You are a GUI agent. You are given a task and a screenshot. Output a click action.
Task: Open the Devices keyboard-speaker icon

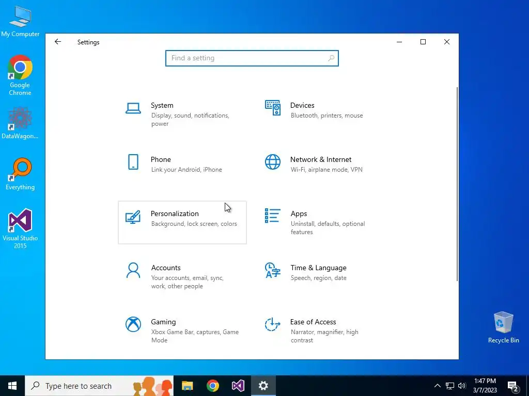click(x=273, y=108)
